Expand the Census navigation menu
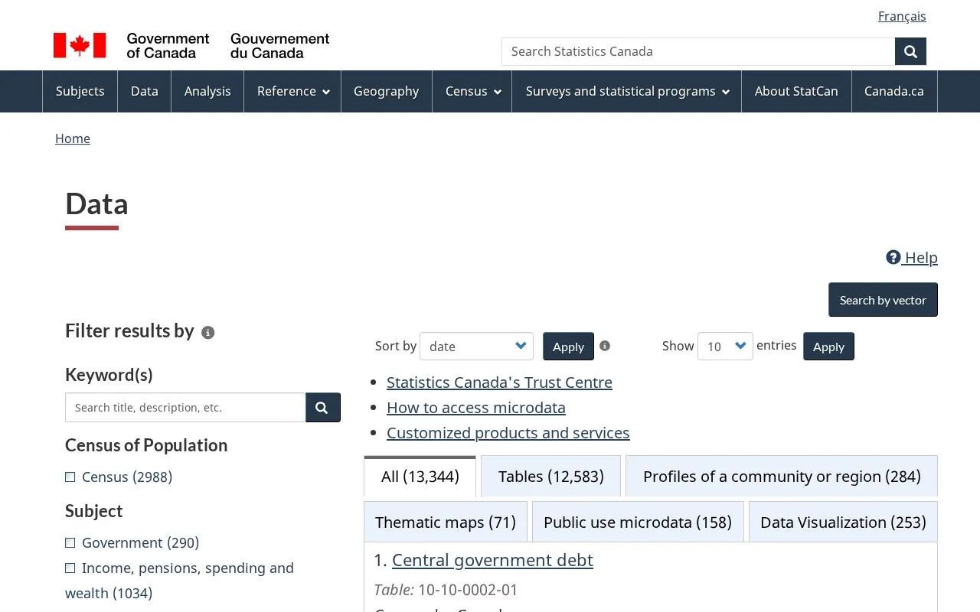This screenshot has width=980, height=612. pos(472,91)
